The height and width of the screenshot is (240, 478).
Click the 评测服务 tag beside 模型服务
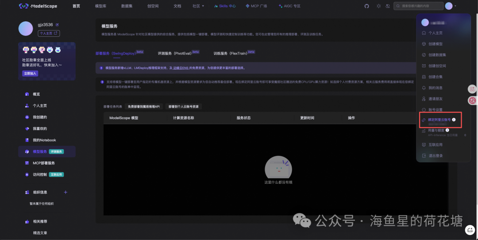[x=56, y=151]
